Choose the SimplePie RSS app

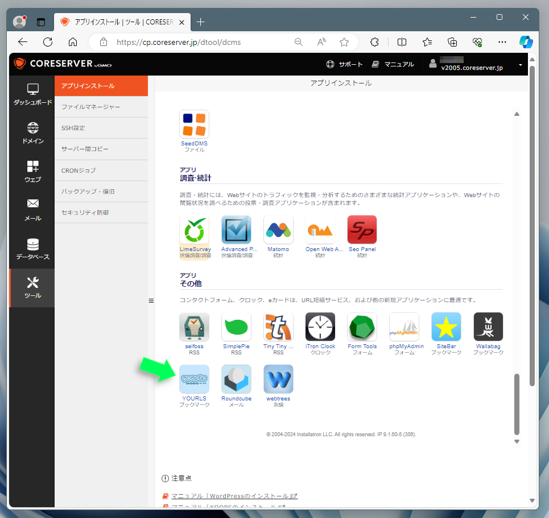pos(236,327)
